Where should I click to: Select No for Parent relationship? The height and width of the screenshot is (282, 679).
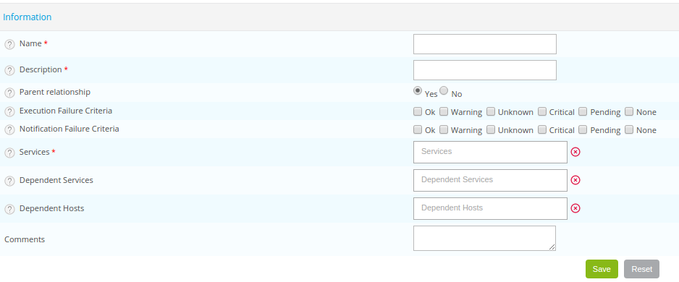(444, 90)
